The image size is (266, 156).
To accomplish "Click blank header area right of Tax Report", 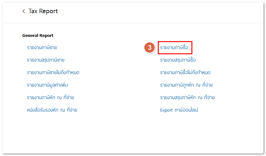I will [157, 11].
